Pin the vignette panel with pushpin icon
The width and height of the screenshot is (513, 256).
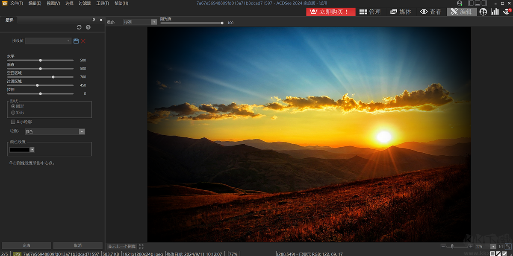94,20
